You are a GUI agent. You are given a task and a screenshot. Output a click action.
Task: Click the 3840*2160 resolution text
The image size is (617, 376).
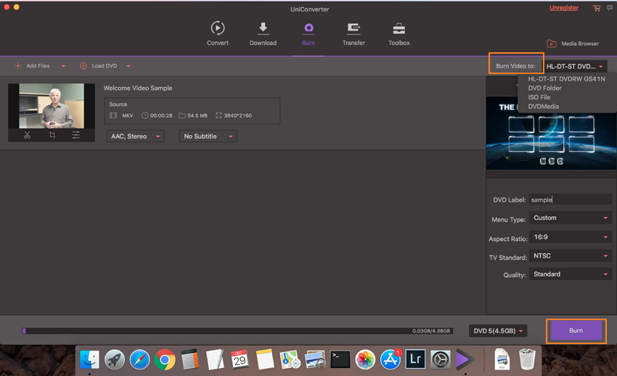click(237, 115)
